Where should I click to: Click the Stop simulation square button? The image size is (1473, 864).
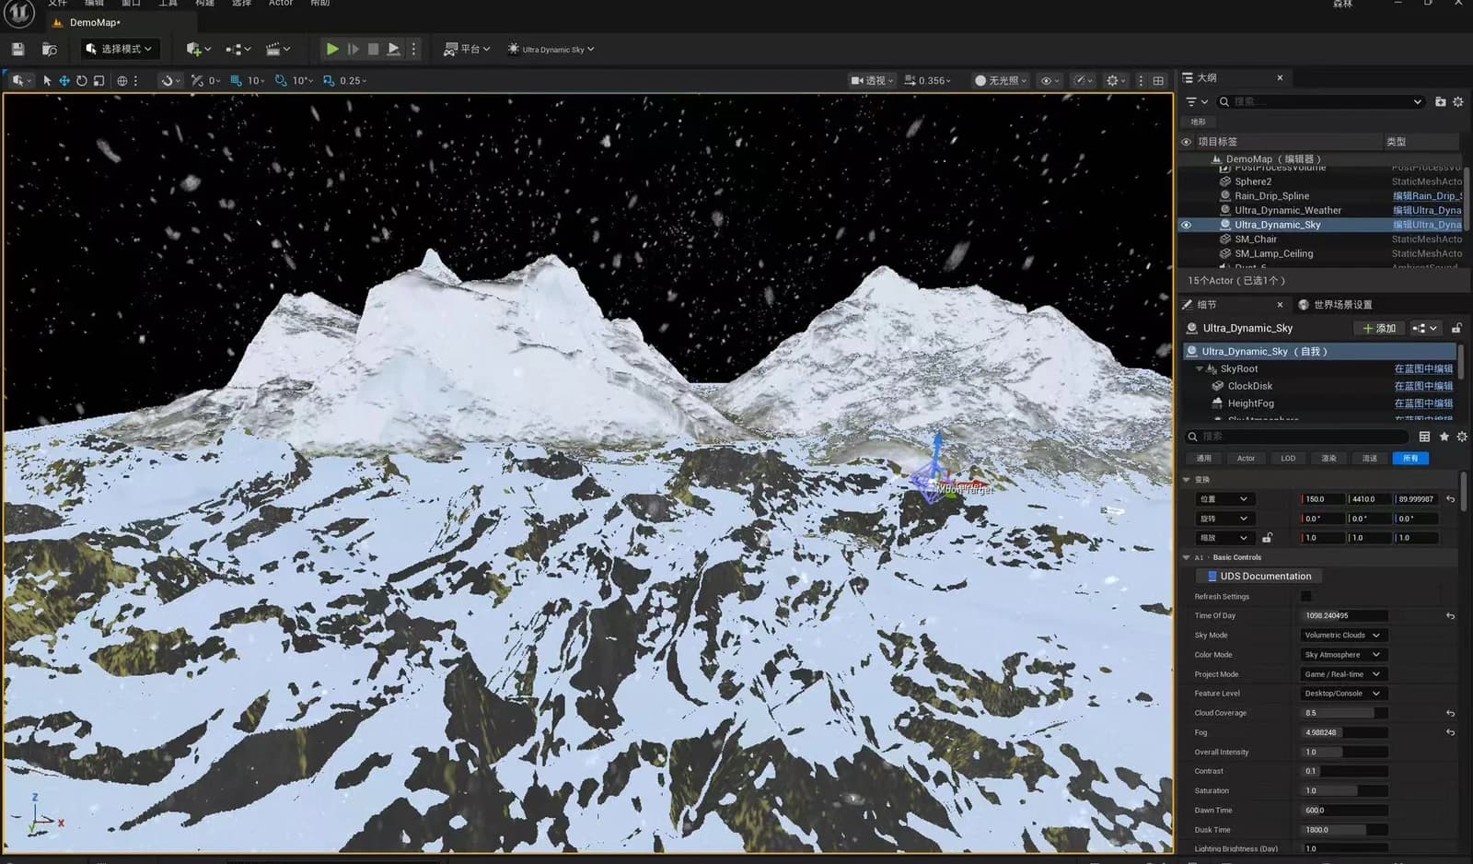point(373,49)
